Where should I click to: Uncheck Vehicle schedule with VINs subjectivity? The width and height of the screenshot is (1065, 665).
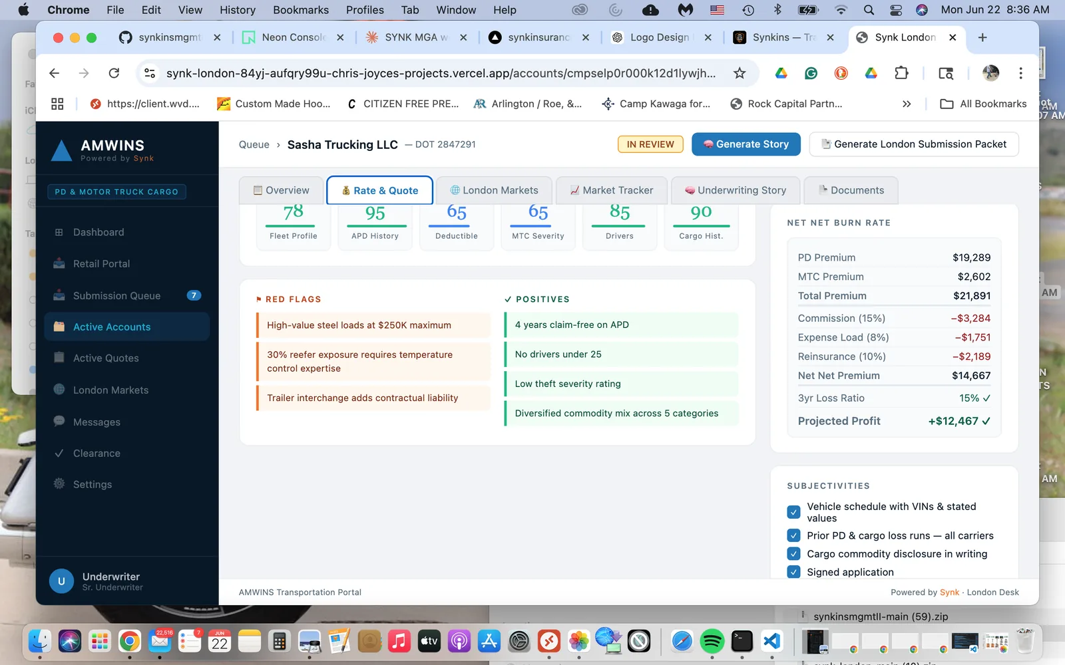point(793,512)
